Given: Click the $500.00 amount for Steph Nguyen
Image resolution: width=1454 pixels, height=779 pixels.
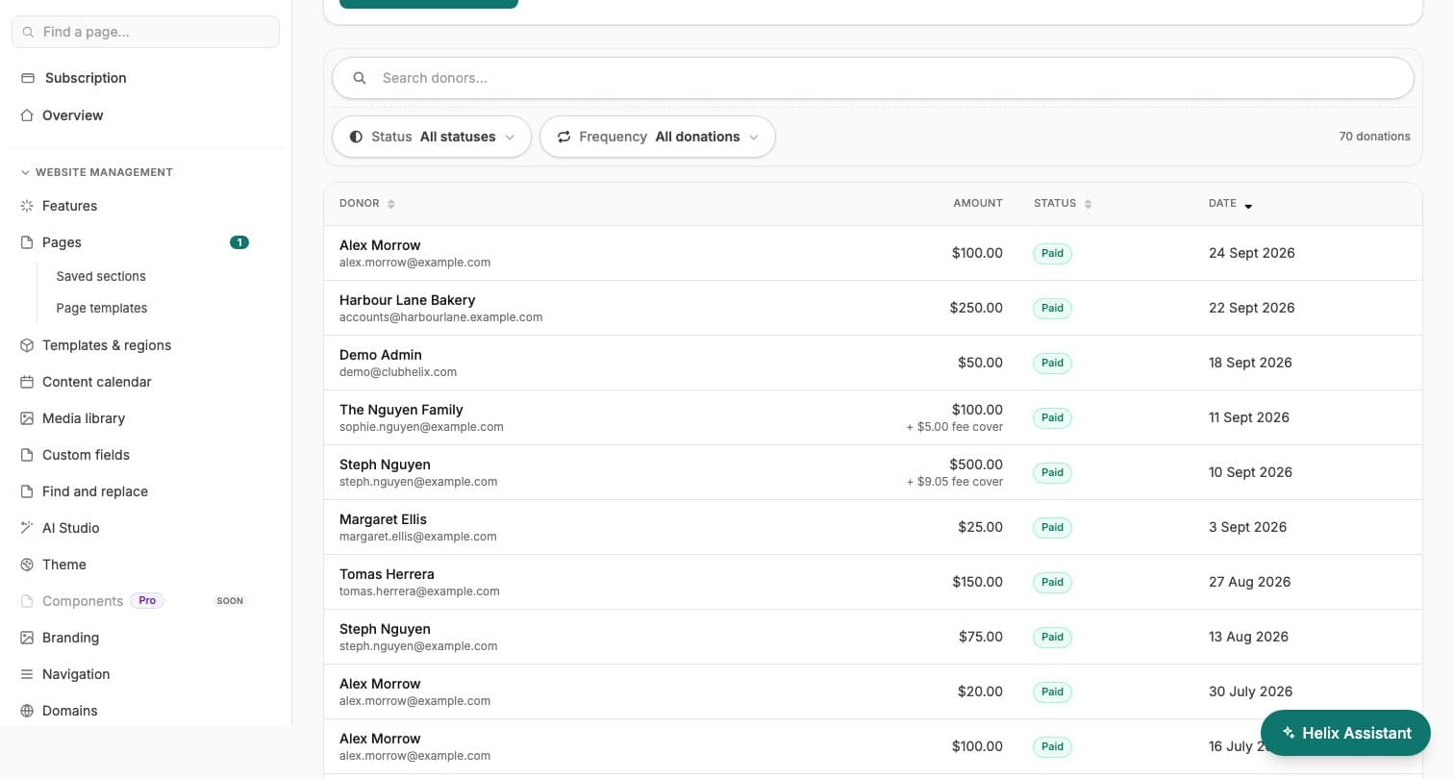Looking at the screenshot, I should coord(976,465).
